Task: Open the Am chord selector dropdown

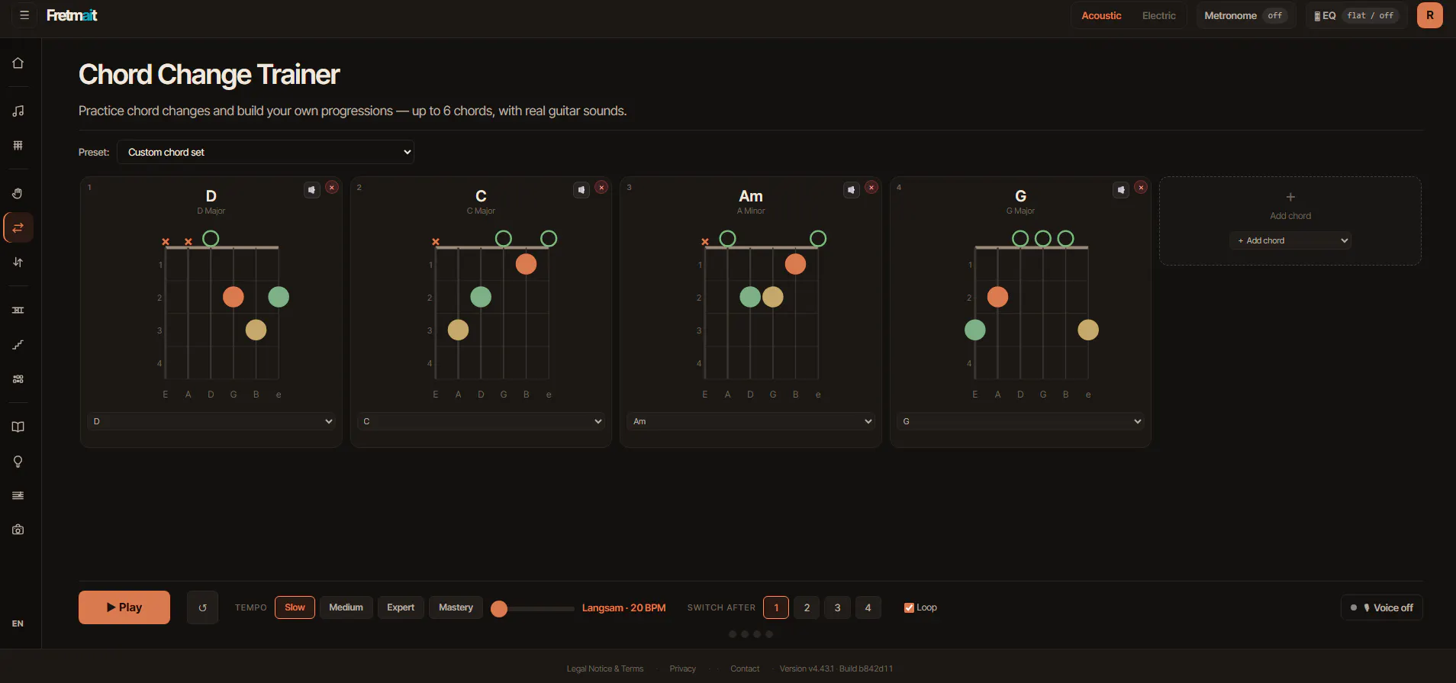Action: [751, 421]
